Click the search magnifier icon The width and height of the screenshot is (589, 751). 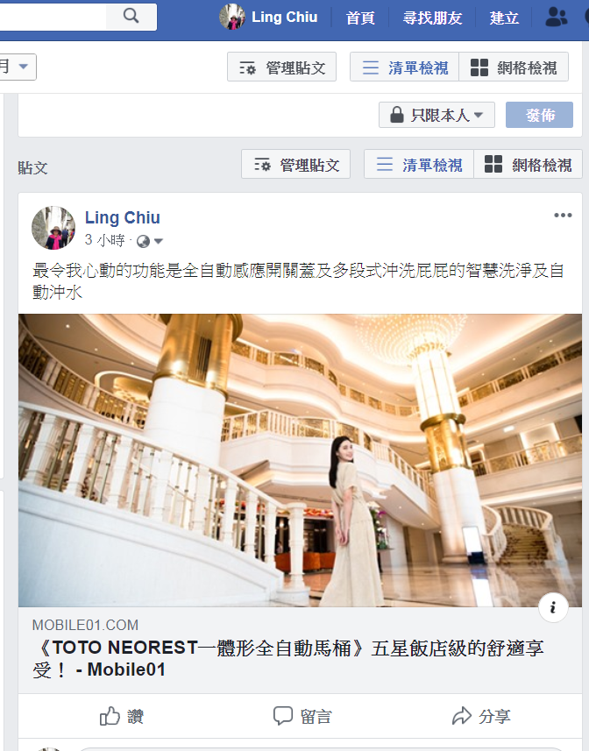[x=131, y=17]
